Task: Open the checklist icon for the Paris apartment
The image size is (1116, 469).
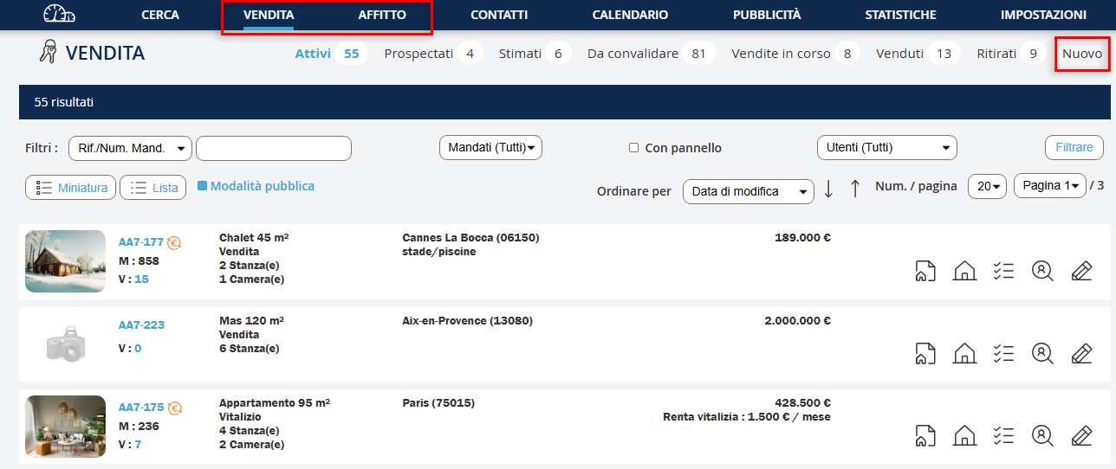Action: pyautogui.click(x=1003, y=435)
